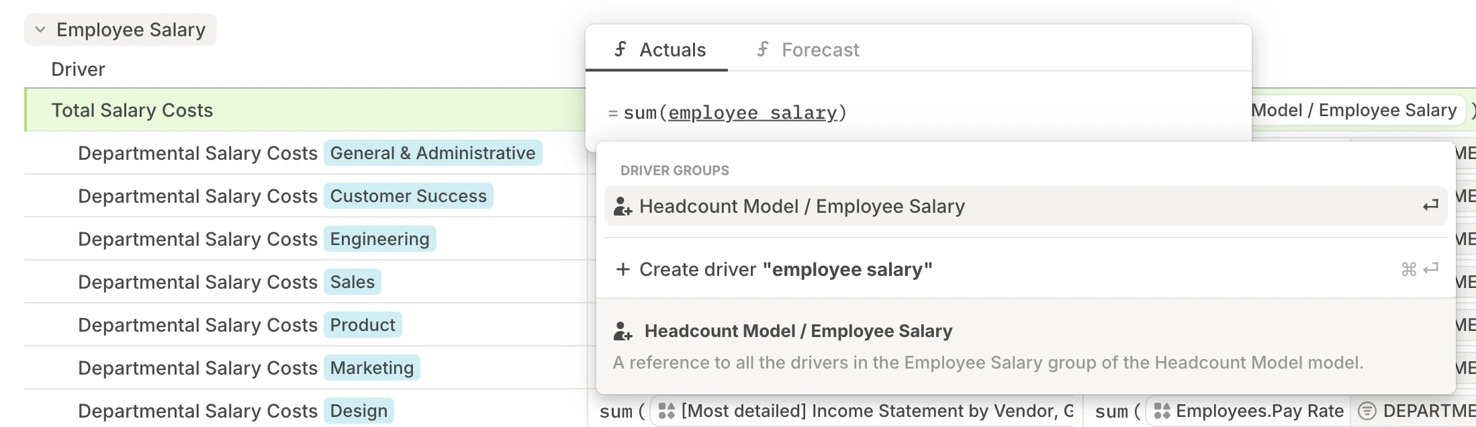The image size is (1476, 427).
Task: Click the Actuals tab formula icon
Action: tap(620, 49)
